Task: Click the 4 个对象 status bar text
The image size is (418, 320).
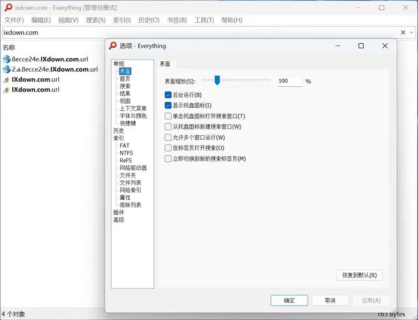Action: [x=13, y=314]
